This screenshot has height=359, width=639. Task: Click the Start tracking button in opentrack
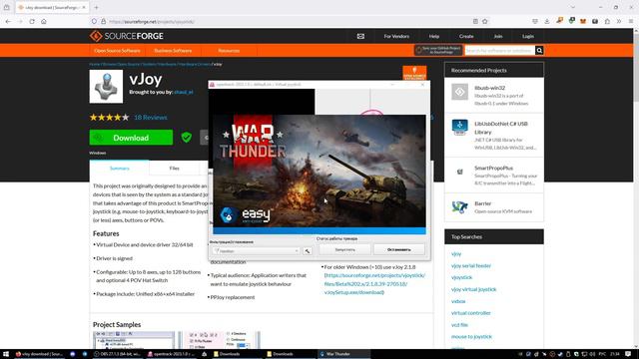(x=344, y=249)
